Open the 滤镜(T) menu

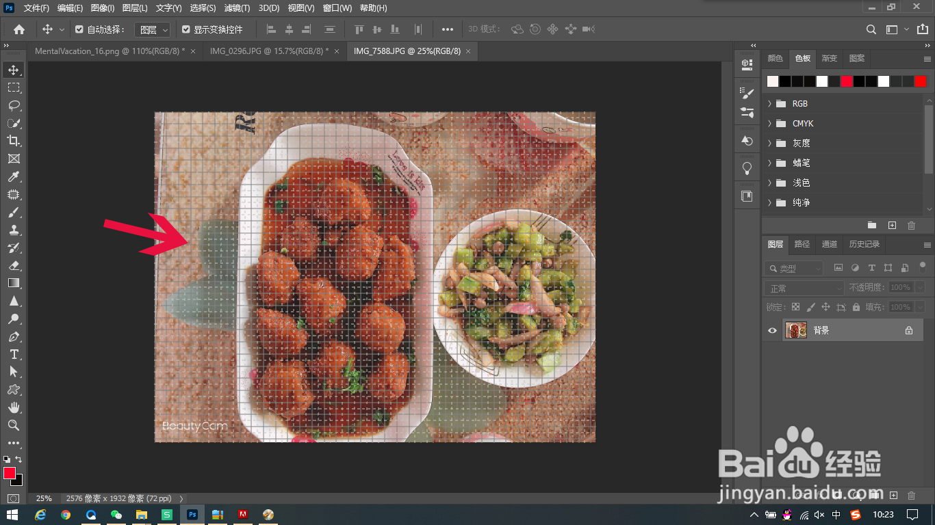tap(237, 8)
